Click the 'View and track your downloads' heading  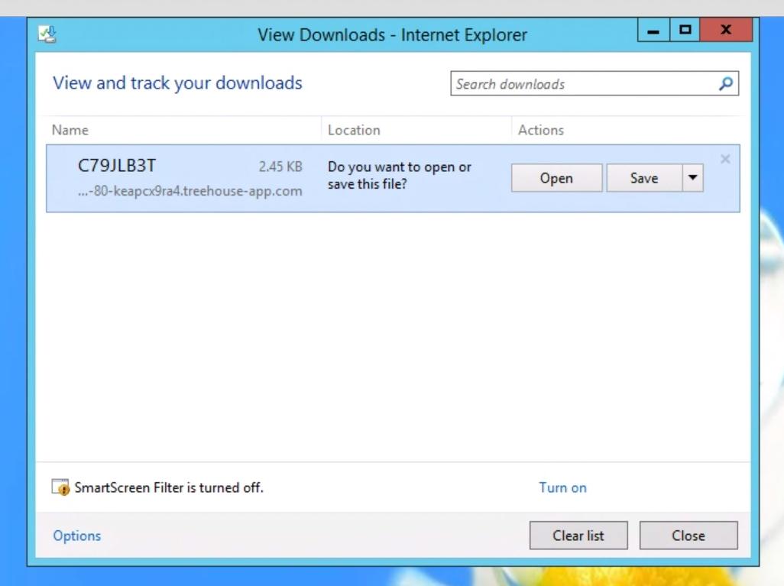coord(177,83)
